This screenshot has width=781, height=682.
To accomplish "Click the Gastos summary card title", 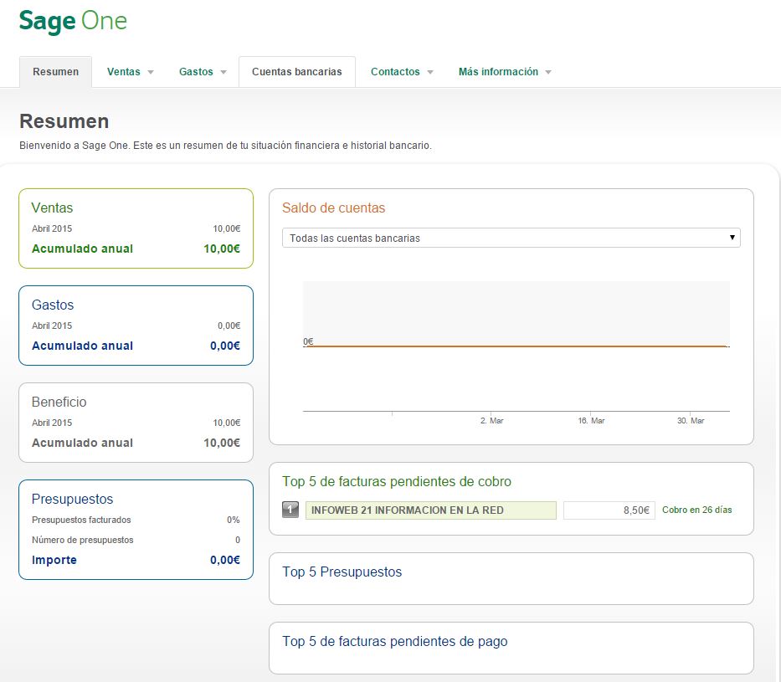I will point(53,305).
